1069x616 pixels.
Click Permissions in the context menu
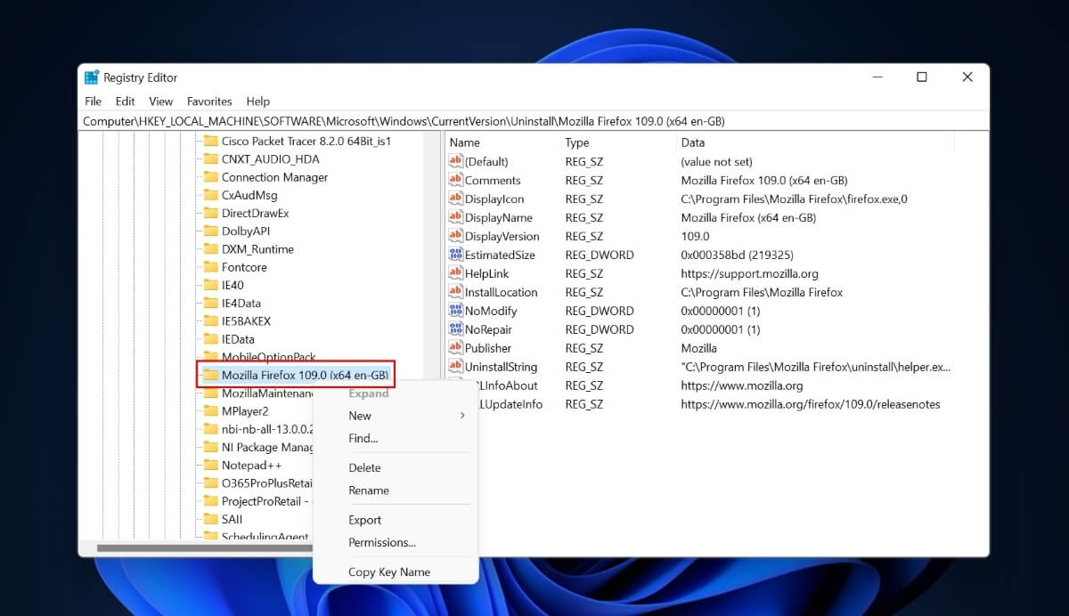click(x=382, y=542)
